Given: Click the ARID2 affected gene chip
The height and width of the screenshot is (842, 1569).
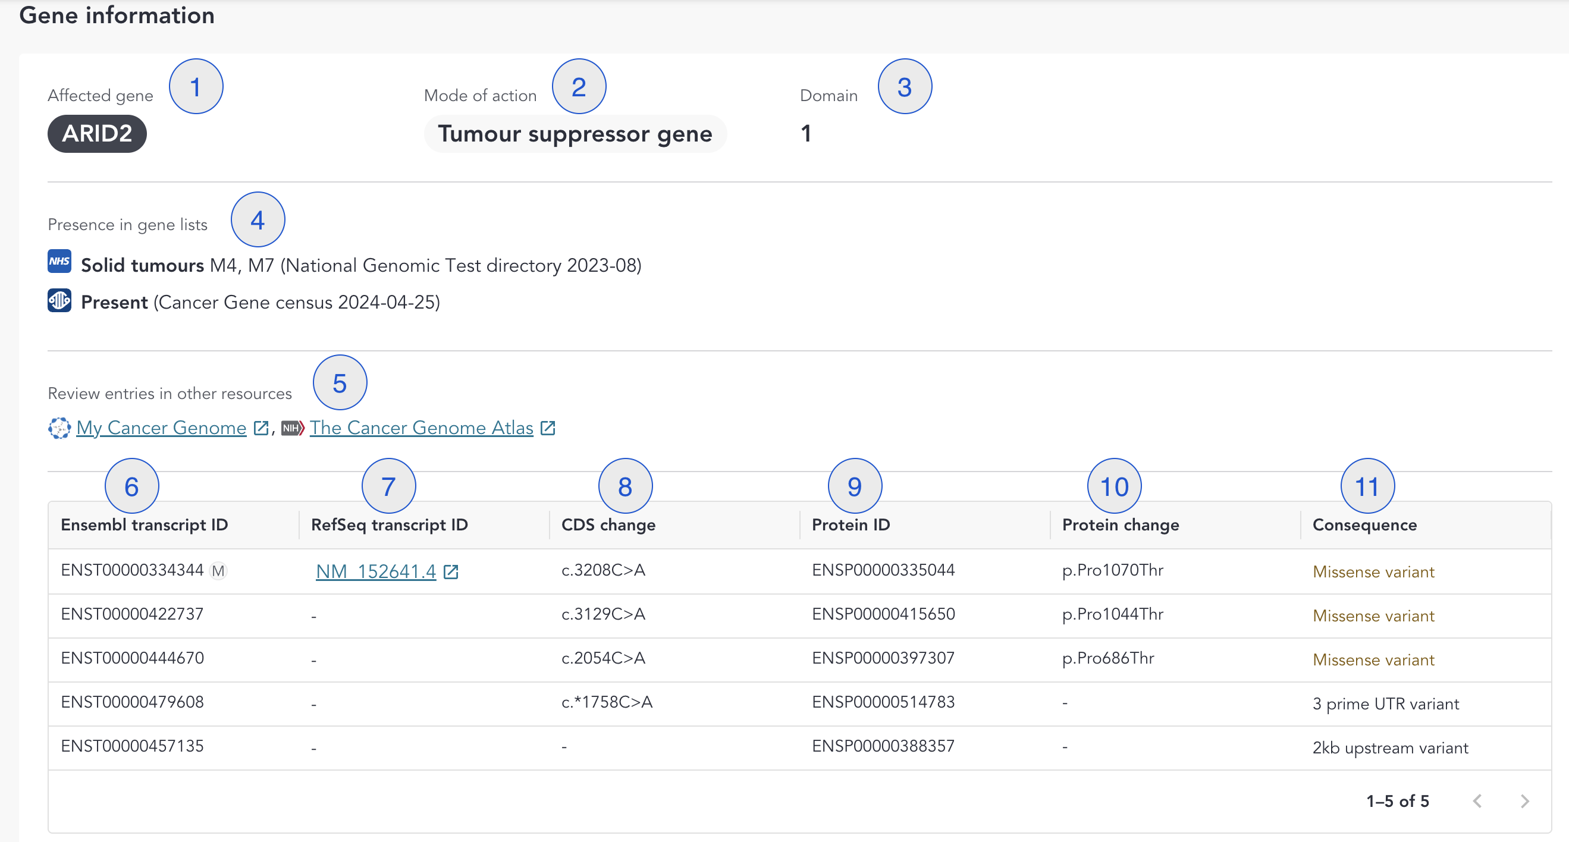Looking at the screenshot, I should [97, 133].
